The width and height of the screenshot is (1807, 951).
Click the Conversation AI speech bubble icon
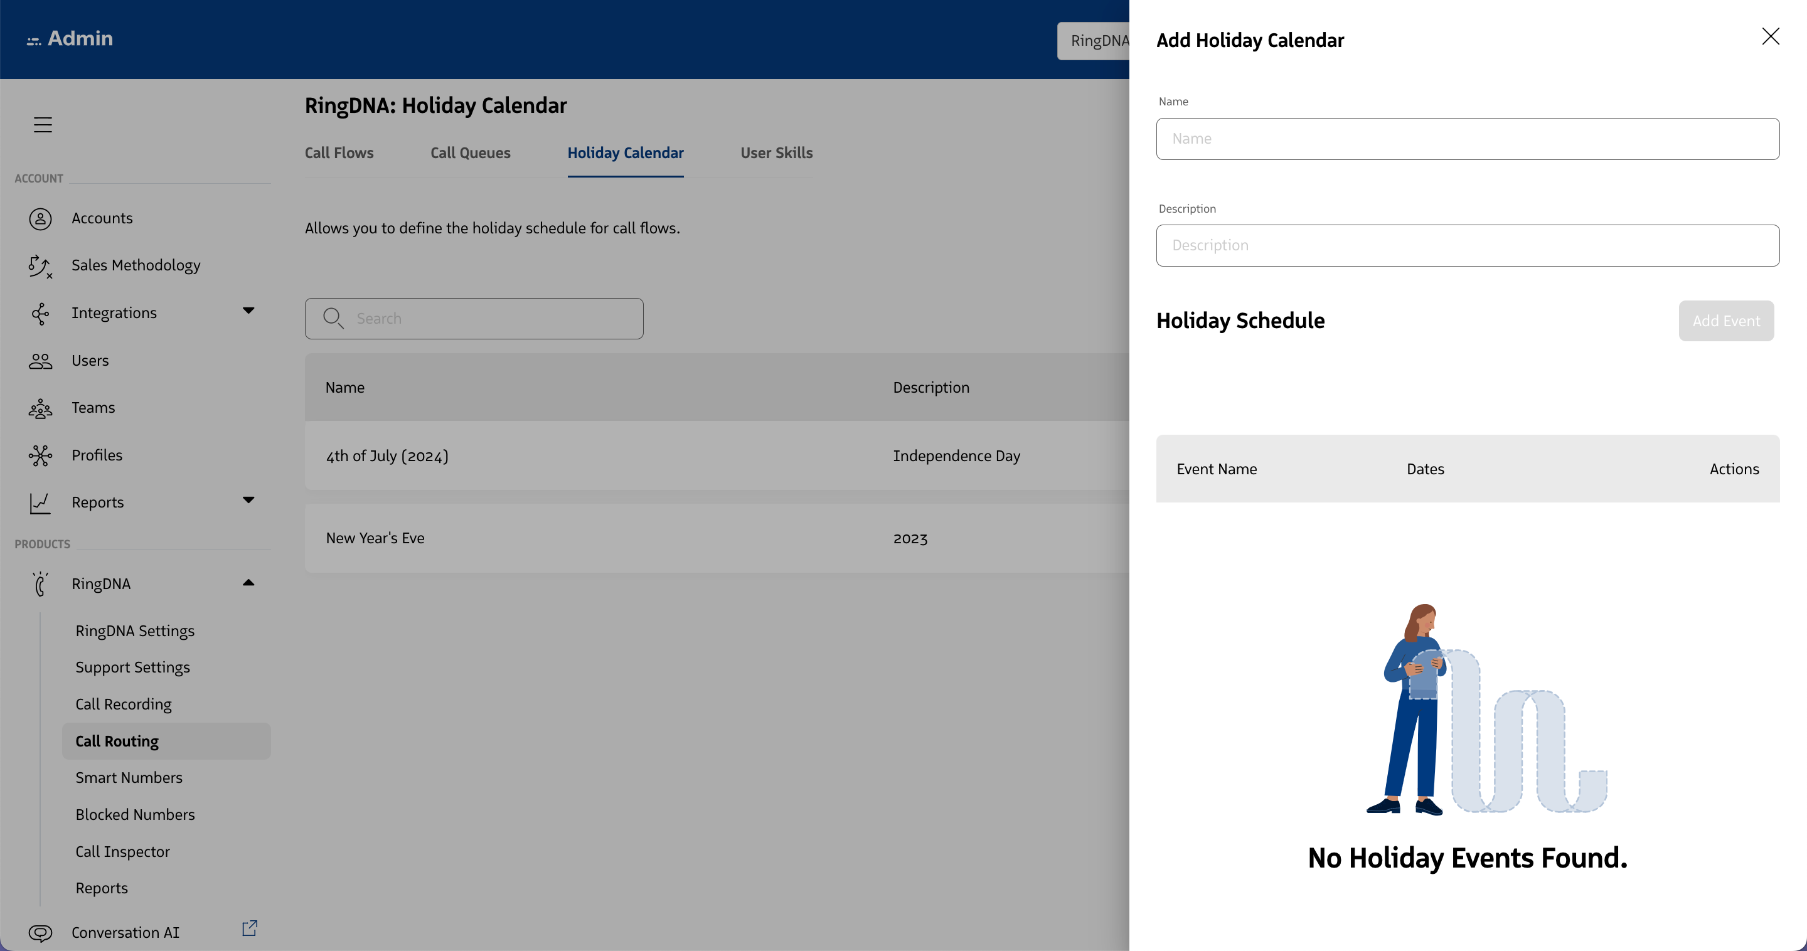(40, 933)
